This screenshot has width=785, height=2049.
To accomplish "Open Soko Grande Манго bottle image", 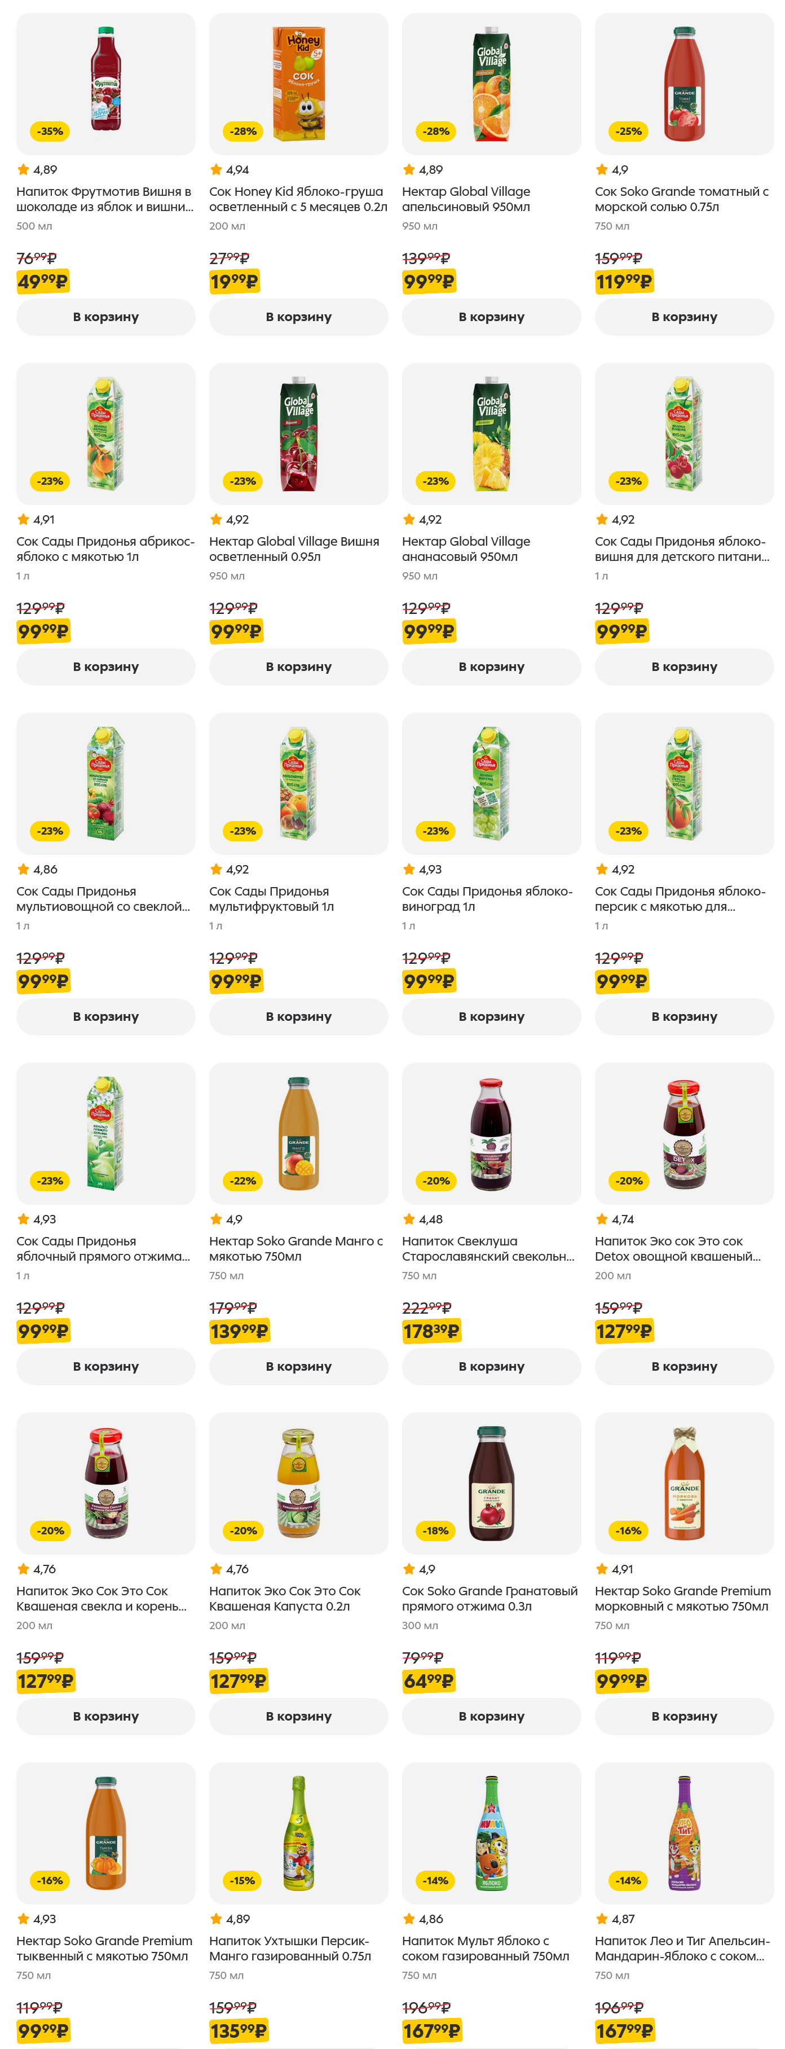I will pyautogui.click(x=298, y=1134).
